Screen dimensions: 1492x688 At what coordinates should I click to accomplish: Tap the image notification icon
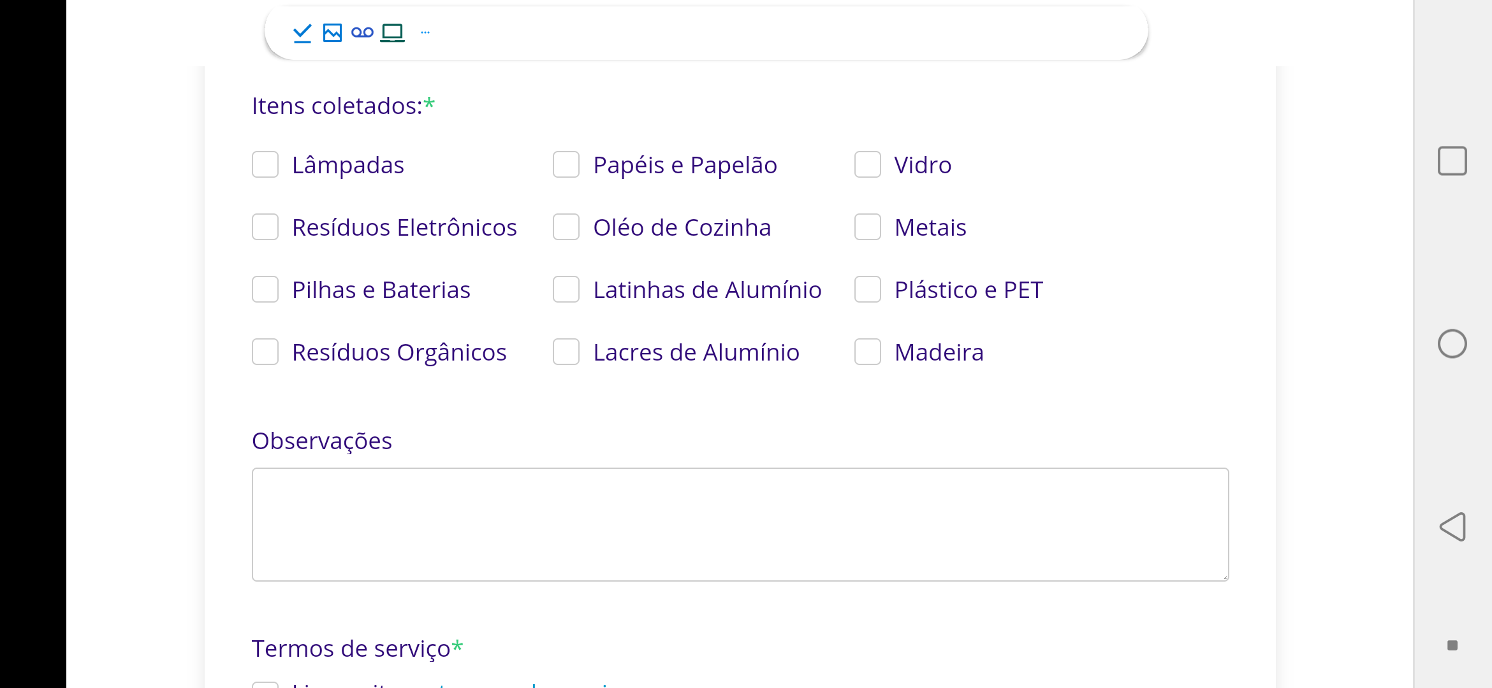tap(332, 32)
